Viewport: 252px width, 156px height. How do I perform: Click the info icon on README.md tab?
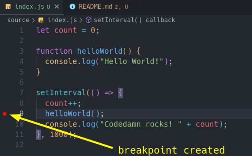(73, 7)
